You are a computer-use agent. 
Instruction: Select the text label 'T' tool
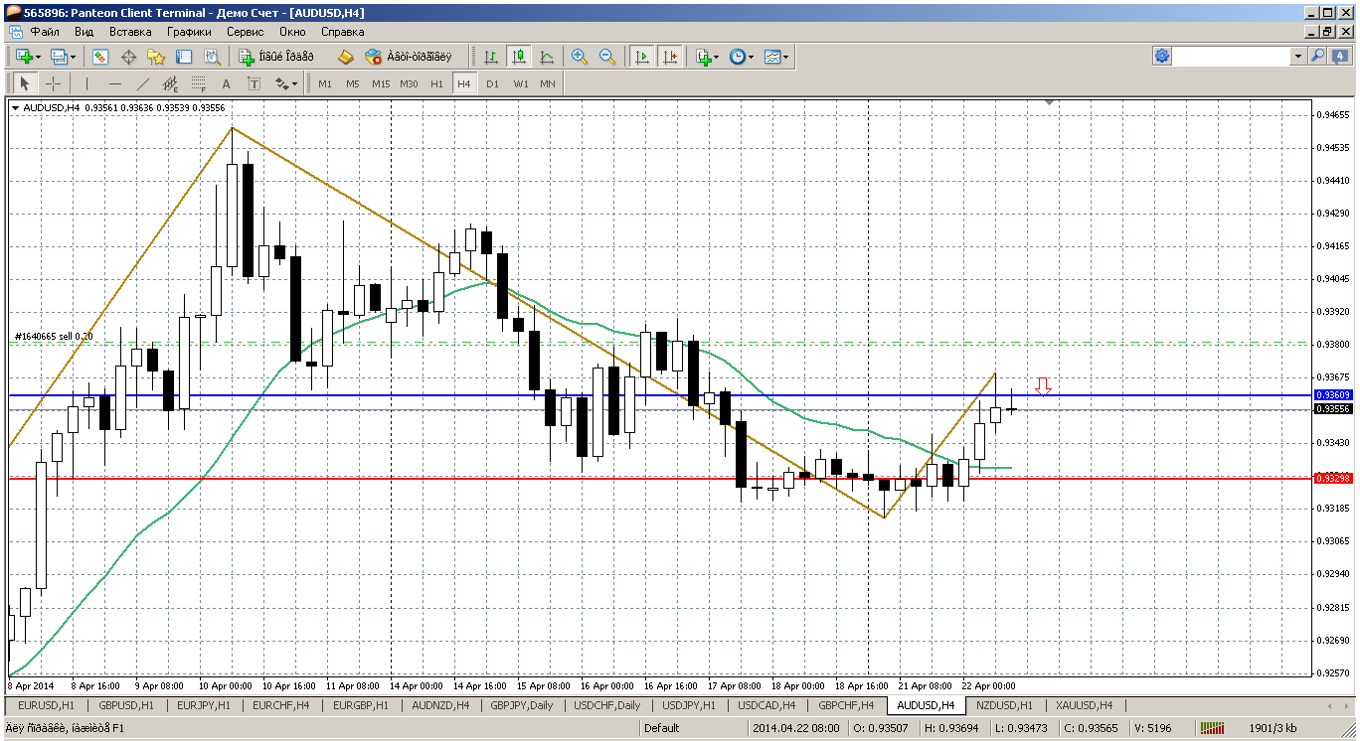tap(254, 83)
